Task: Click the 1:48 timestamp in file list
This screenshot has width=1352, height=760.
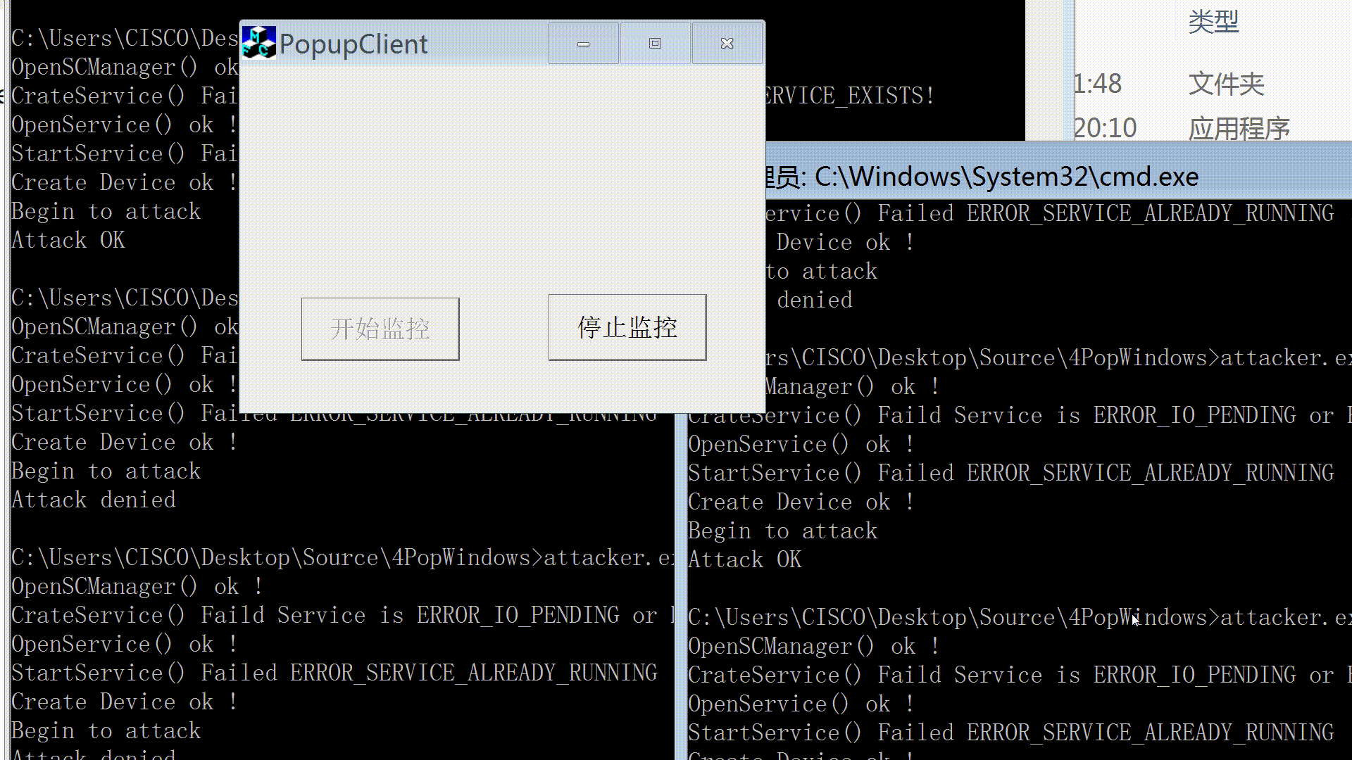Action: click(1098, 84)
